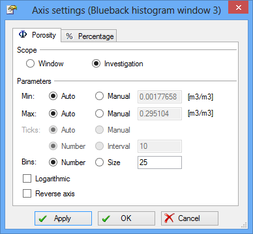Click the Max: label
The image size is (253, 234).
(29, 113)
